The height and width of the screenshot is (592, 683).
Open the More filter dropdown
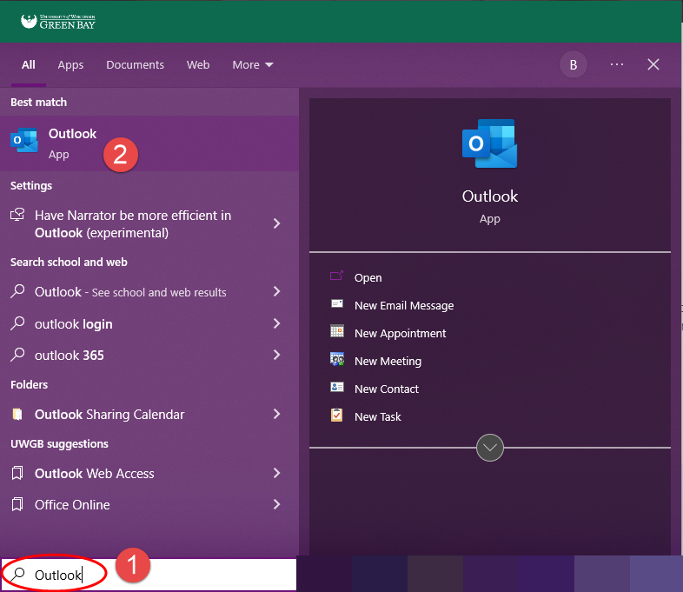(x=253, y=65)
